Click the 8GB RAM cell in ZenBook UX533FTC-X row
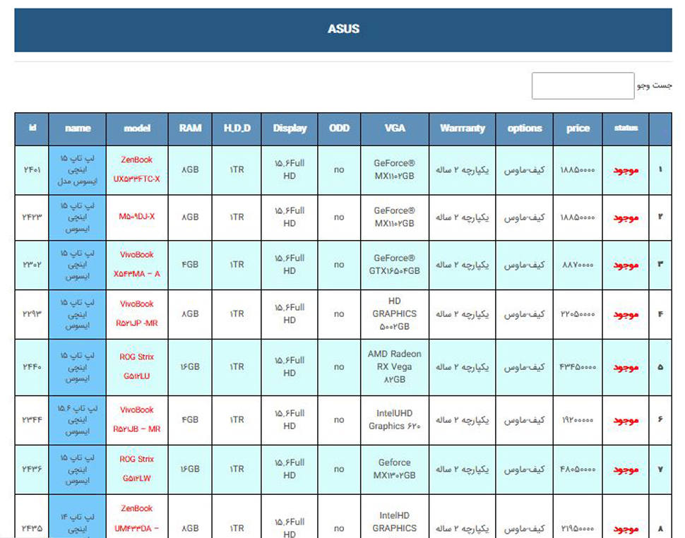Image resolution: width=685 pixels, height=538 pixels. point(190,170)
